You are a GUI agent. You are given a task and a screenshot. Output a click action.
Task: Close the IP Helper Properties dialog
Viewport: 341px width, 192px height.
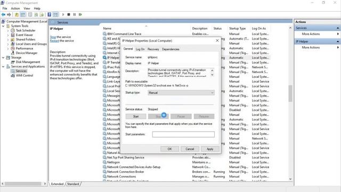coord(217,41)
